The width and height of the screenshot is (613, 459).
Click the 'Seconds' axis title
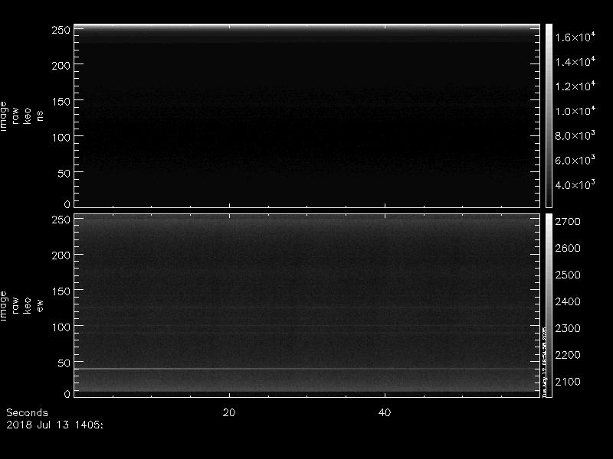pyautogui.click(x=27, y=413)
